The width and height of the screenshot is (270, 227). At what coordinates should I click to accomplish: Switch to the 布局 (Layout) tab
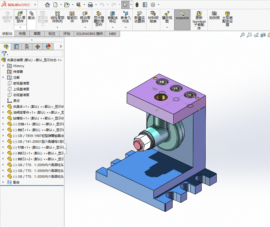(22, 34)
